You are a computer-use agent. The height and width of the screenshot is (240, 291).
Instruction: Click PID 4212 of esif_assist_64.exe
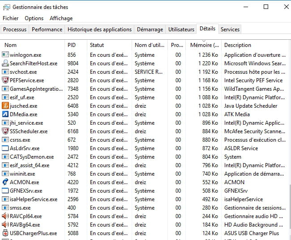(73, 165)
